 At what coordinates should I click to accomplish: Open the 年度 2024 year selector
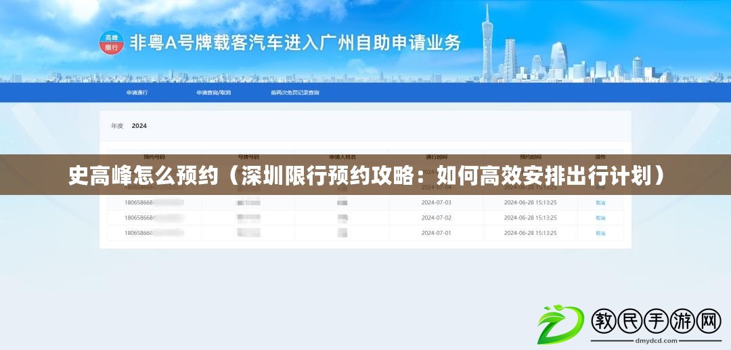(x=129, y=126)
